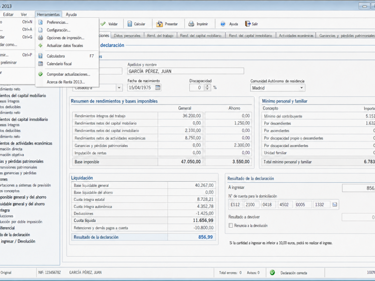Viewport: 375px width, 281px height.
Task: Click the 36.200,00 trabajo general value
Action: click(192, 116)
